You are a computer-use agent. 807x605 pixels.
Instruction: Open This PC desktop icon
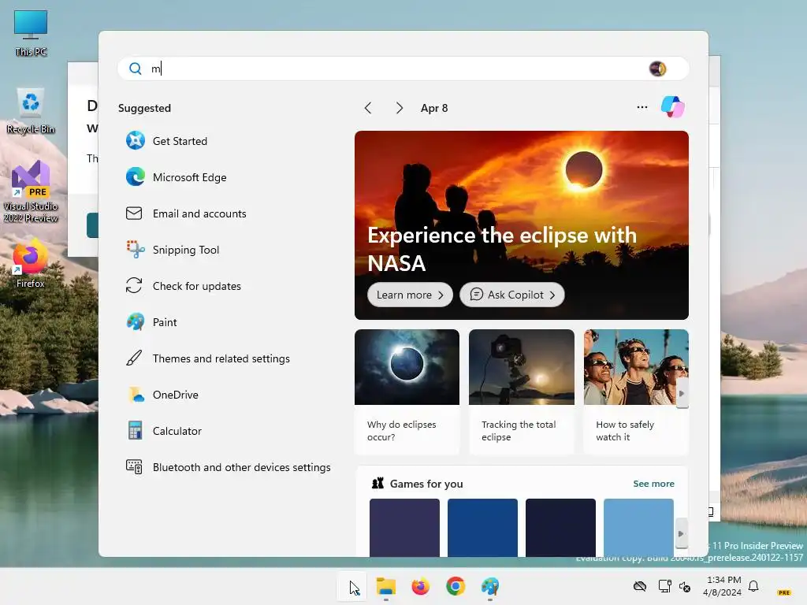(x=31, y=33)
